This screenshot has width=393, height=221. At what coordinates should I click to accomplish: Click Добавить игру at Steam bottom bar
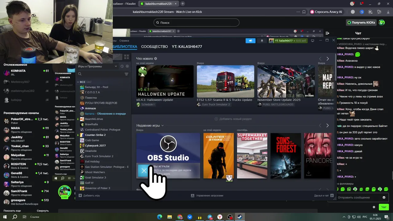click(x=89, y=196)
